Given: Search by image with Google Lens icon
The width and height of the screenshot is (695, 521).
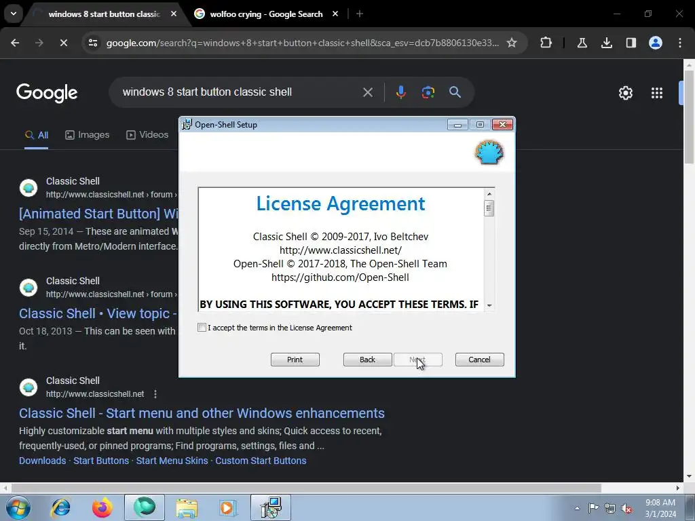Looking at the screenshot, I should (x=428, y=92).
